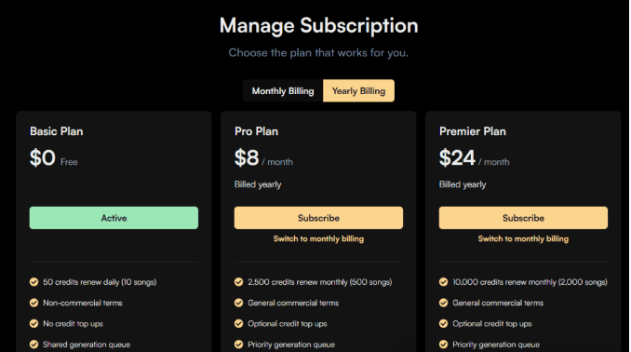Click checkmark icon next to Non-commercial terms
631x352 pixels.
(34, 303)
